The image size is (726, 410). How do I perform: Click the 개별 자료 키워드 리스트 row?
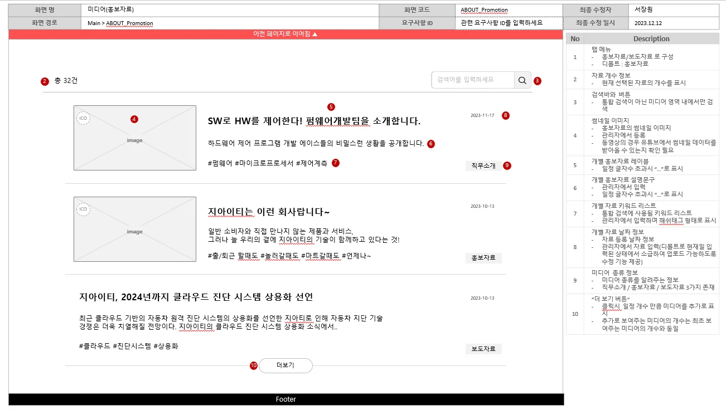(x=642, y=213)
